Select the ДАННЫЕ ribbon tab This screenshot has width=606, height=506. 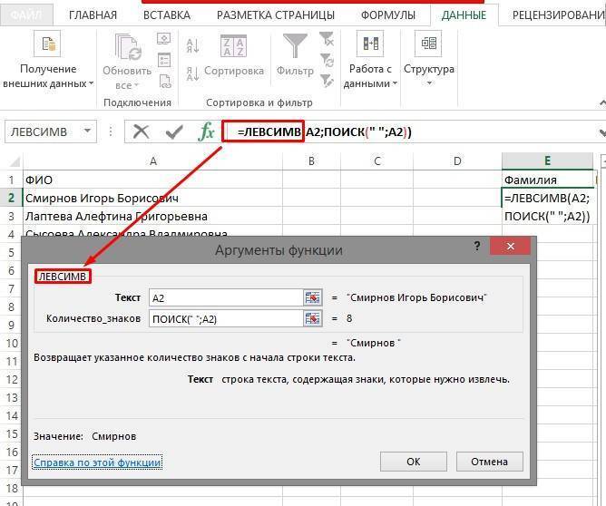[x=464, y=15]
